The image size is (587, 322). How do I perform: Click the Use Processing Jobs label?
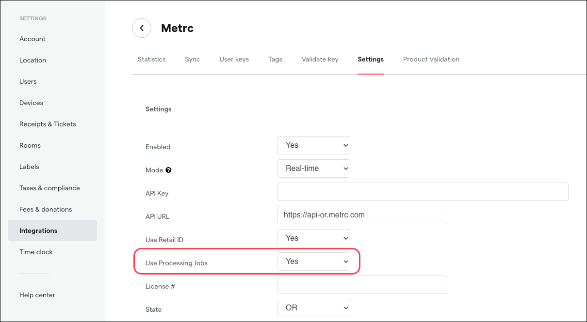(x=177, y=263)
